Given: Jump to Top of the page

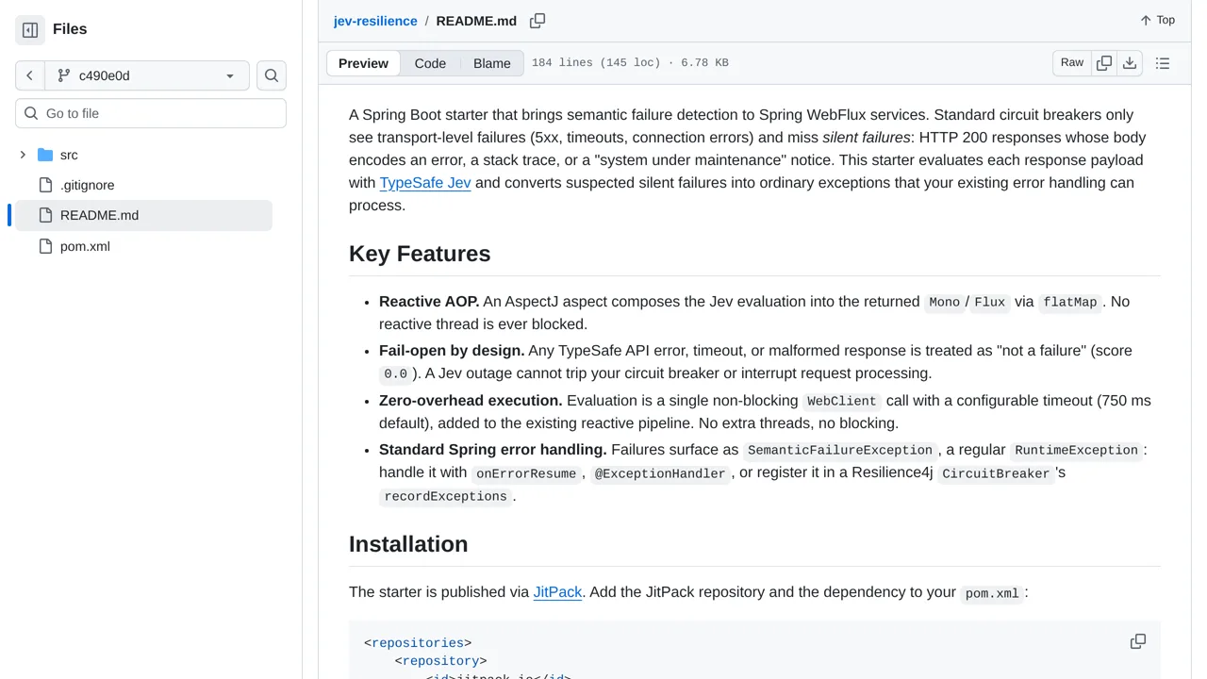Looking at the screenshot, I should [1157, 20].
